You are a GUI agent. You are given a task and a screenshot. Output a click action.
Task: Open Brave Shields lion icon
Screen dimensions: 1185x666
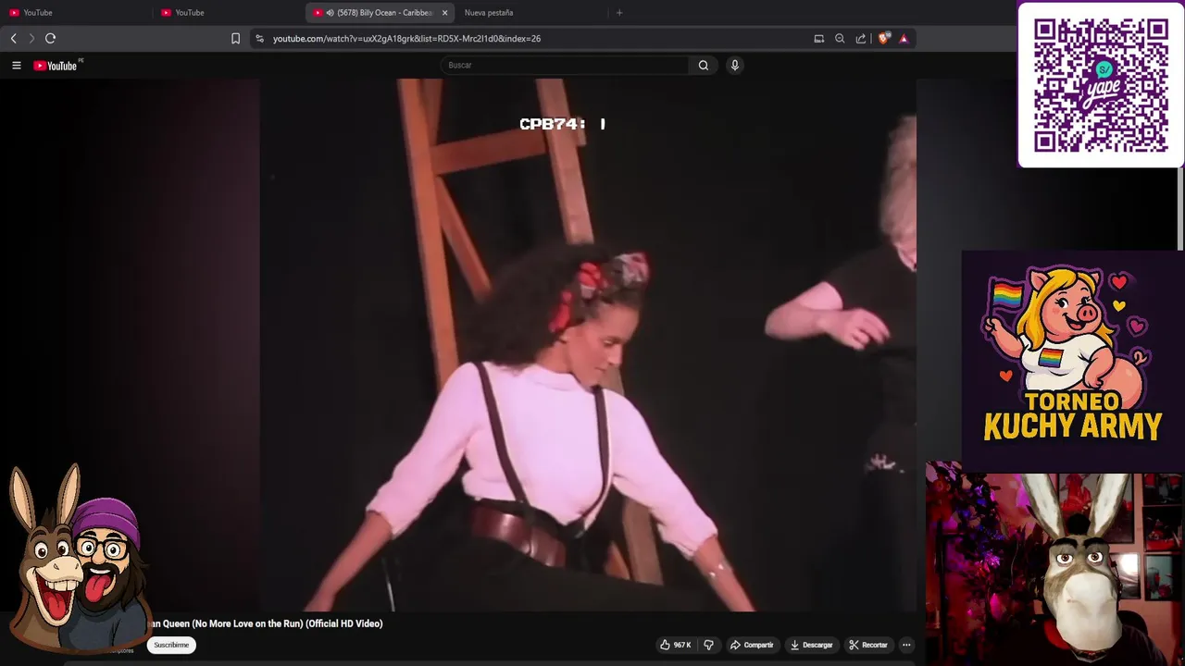click(x=883, y=38)
